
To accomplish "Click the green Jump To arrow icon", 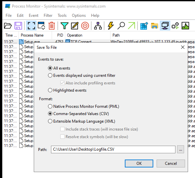I will [x=131, y=26].
